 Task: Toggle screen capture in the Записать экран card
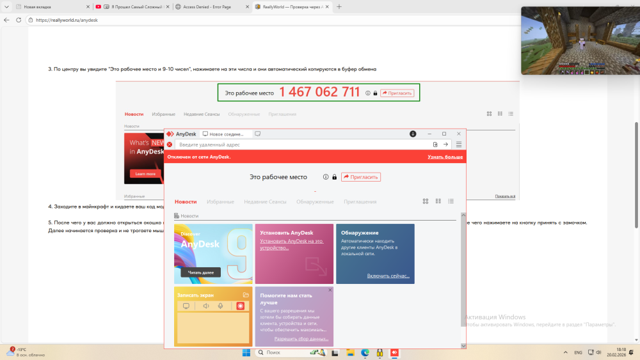[186, 306]
